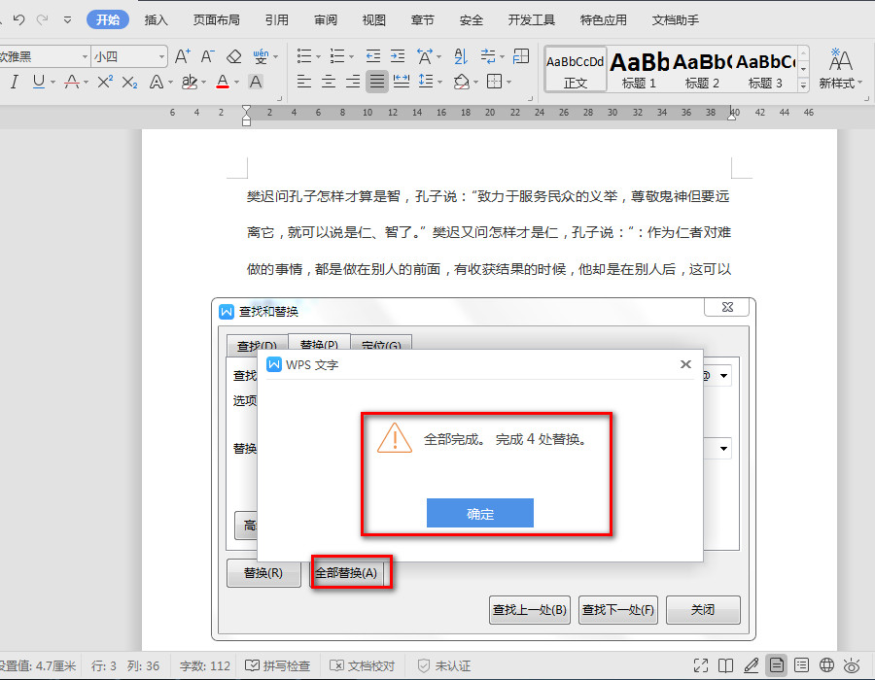Apply distributed alignment
Image resolution: width=875 pixels, height=680 pixels.
[x=402, y=82]
